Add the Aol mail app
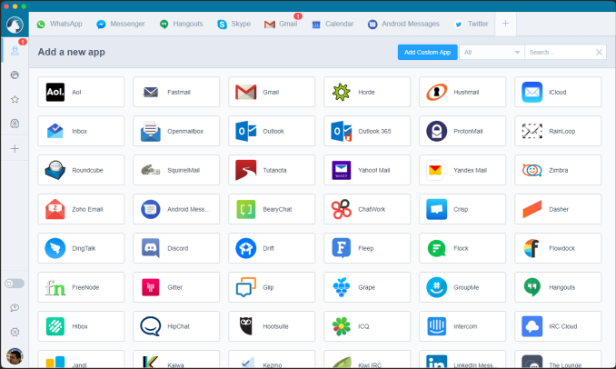This screenshot has width=616, height=369. pyautogui.click(x=81, y=92)
